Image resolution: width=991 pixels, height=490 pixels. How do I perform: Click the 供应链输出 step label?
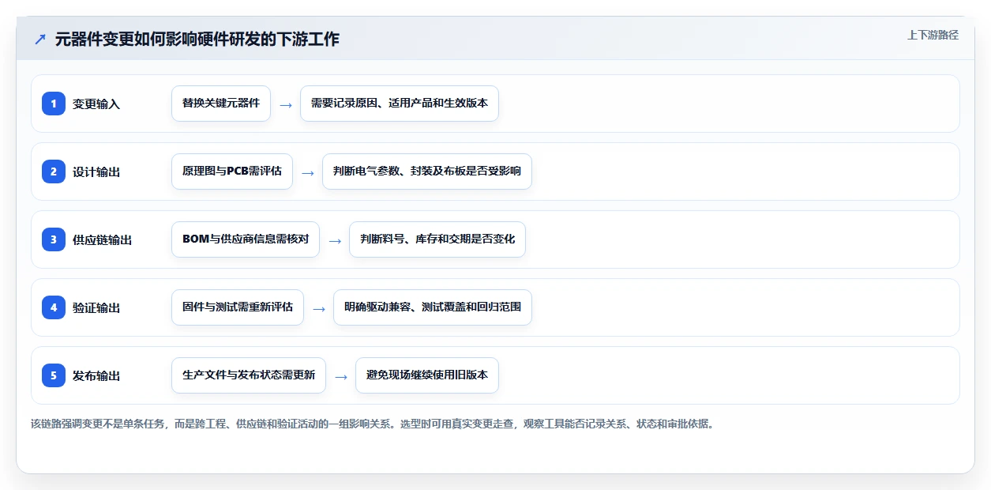click(103, 239)
